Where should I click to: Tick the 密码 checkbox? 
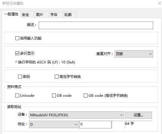point(20,77)
